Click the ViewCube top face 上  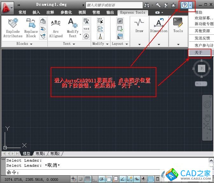201,68
